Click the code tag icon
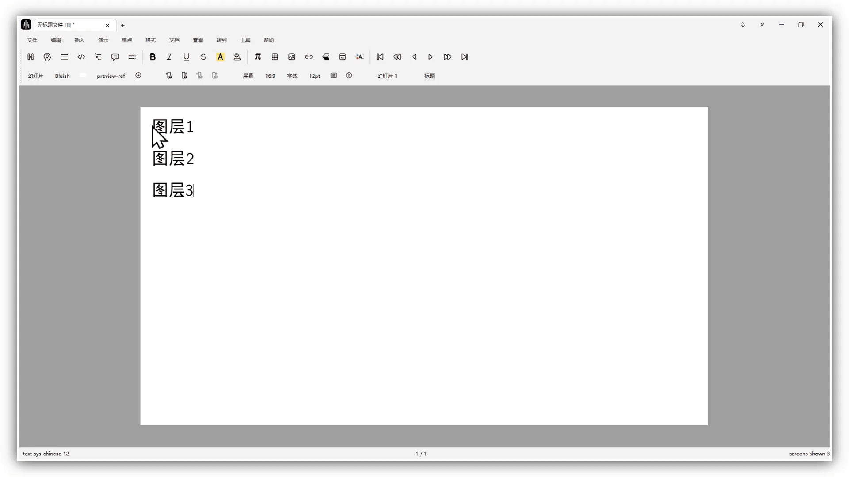This screenshot has height=477, width=849. 81,57
